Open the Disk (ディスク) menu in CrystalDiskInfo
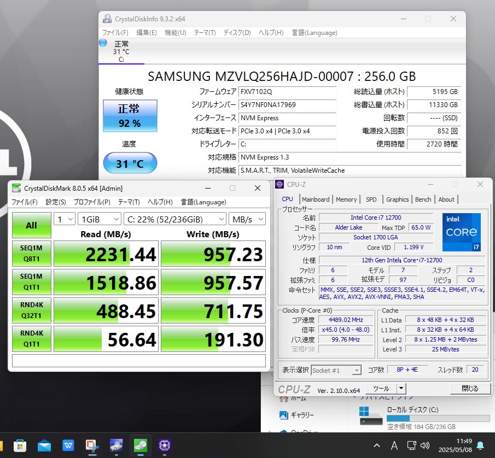The height and width of the screenshot is (458, 495). [x=237, y=32]
